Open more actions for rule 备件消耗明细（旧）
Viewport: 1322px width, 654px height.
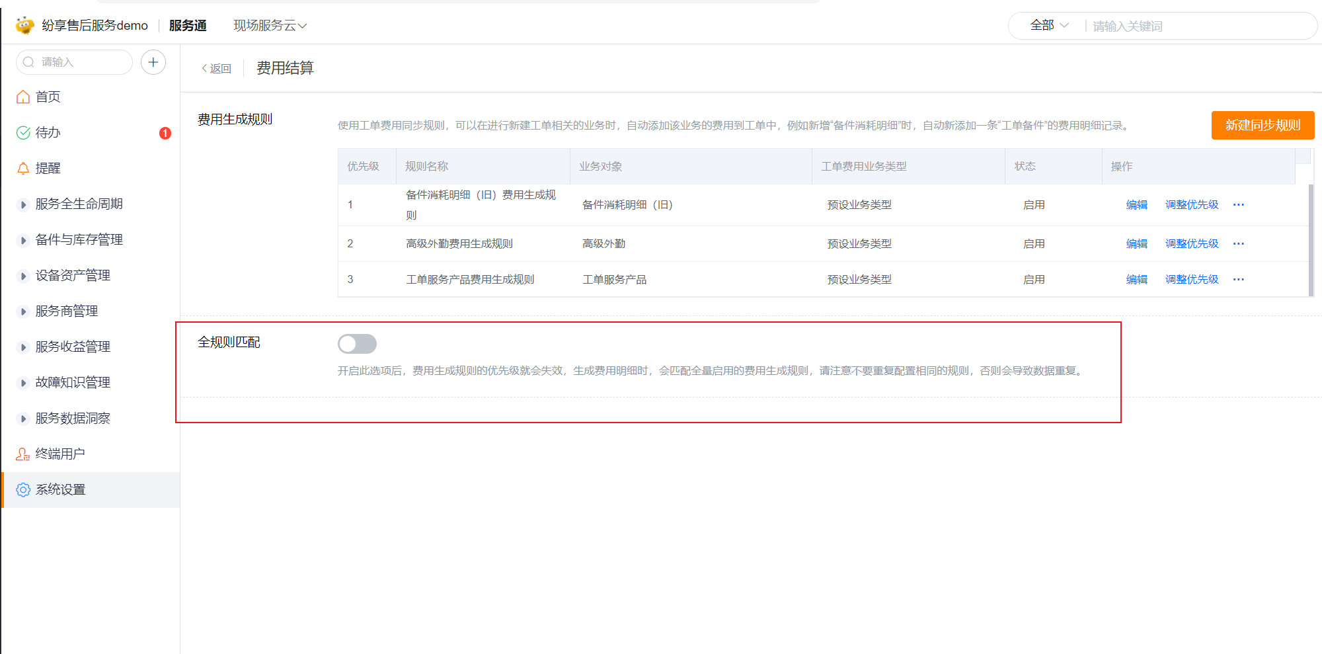point(1239,204)
